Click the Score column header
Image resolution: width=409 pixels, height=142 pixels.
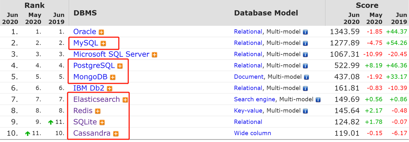point(367,5)
